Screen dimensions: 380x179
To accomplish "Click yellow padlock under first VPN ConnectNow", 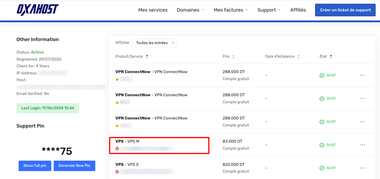I will [x=117, y=79].
